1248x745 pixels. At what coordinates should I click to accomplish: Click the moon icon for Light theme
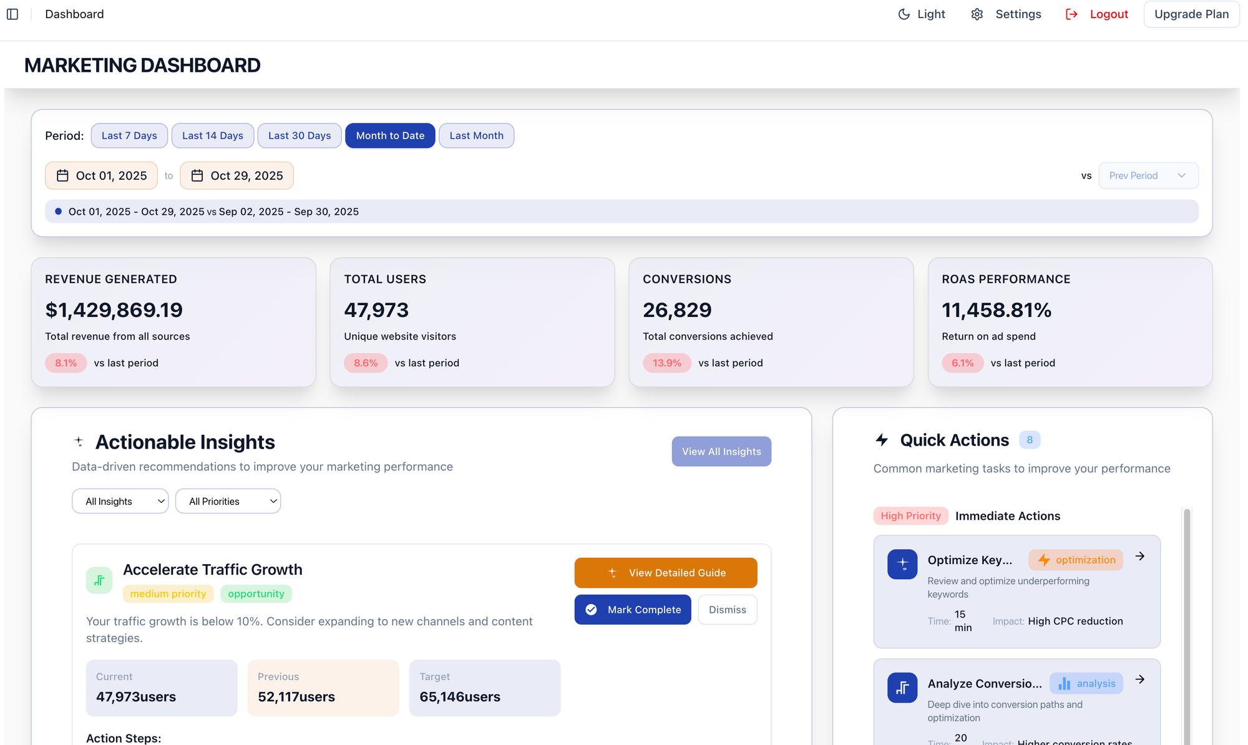904,14
